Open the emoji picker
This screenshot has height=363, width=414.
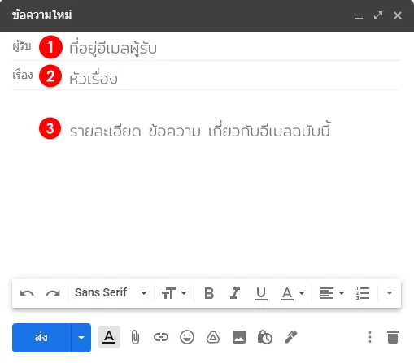(187, 337)
